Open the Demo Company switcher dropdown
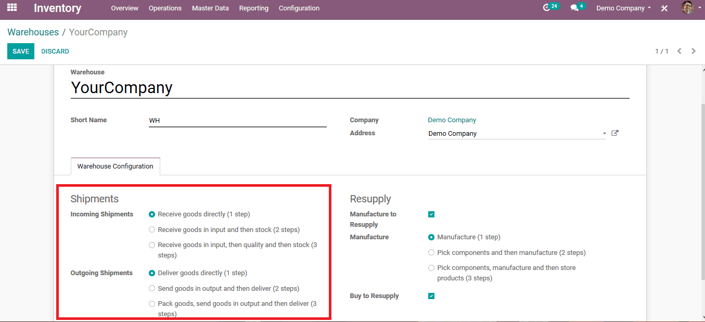Image resolution: width=705 pixels, height=322 pixels. 623,8
